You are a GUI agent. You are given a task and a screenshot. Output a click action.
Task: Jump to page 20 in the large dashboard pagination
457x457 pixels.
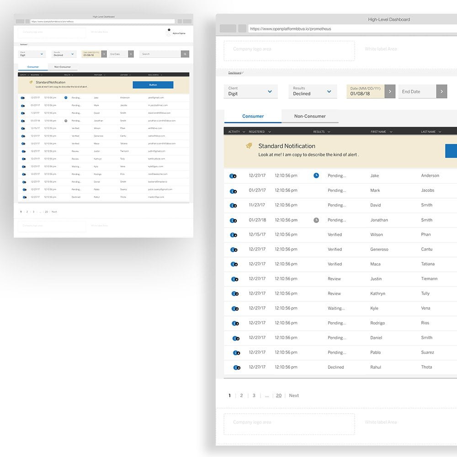(x=279, y=396)
